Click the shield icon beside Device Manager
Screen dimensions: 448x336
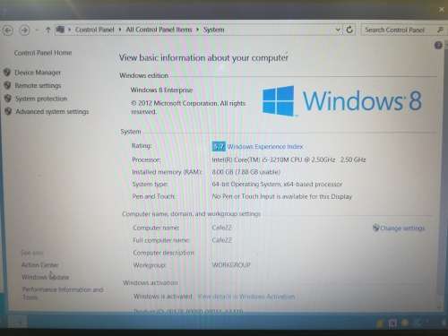[7, 73]
